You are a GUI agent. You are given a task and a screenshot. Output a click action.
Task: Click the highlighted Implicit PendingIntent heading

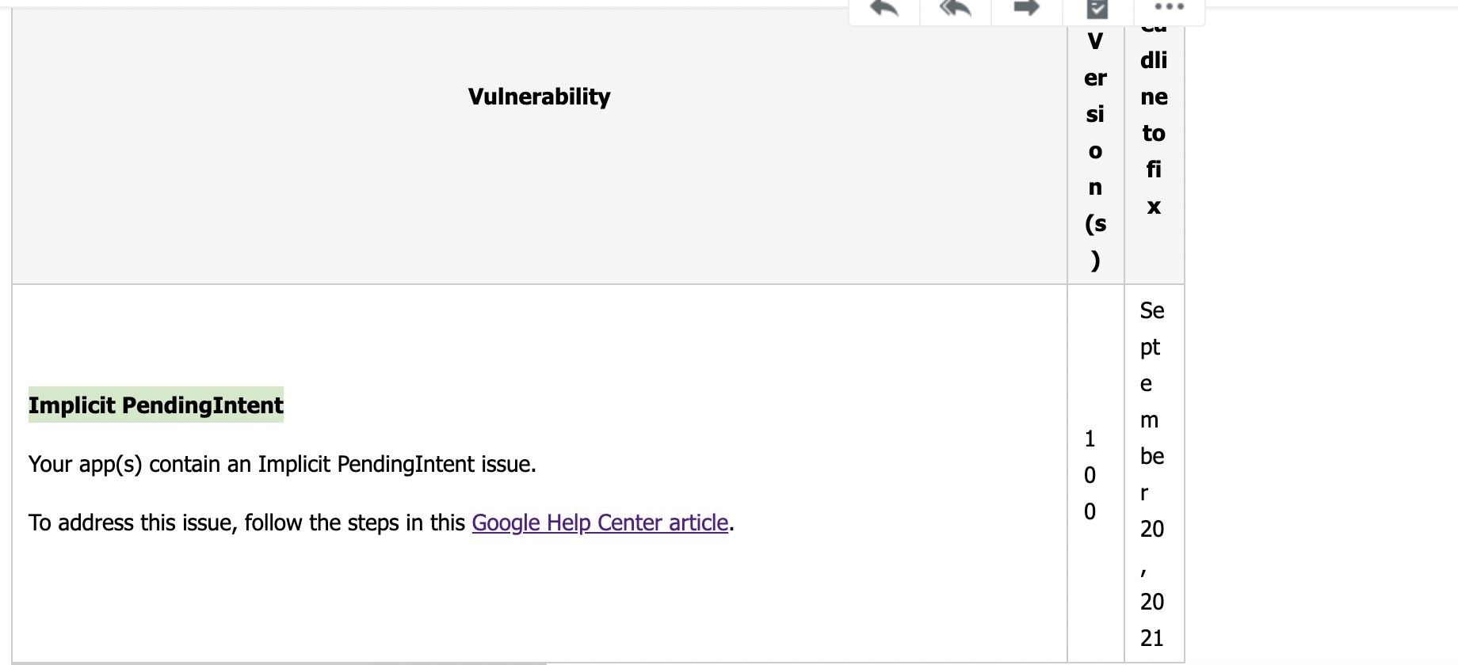(155, 405)
